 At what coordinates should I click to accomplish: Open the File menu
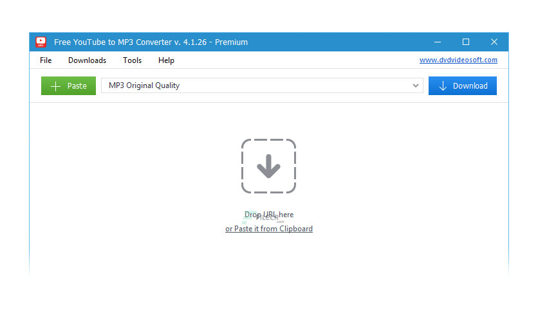coord(46,60)
